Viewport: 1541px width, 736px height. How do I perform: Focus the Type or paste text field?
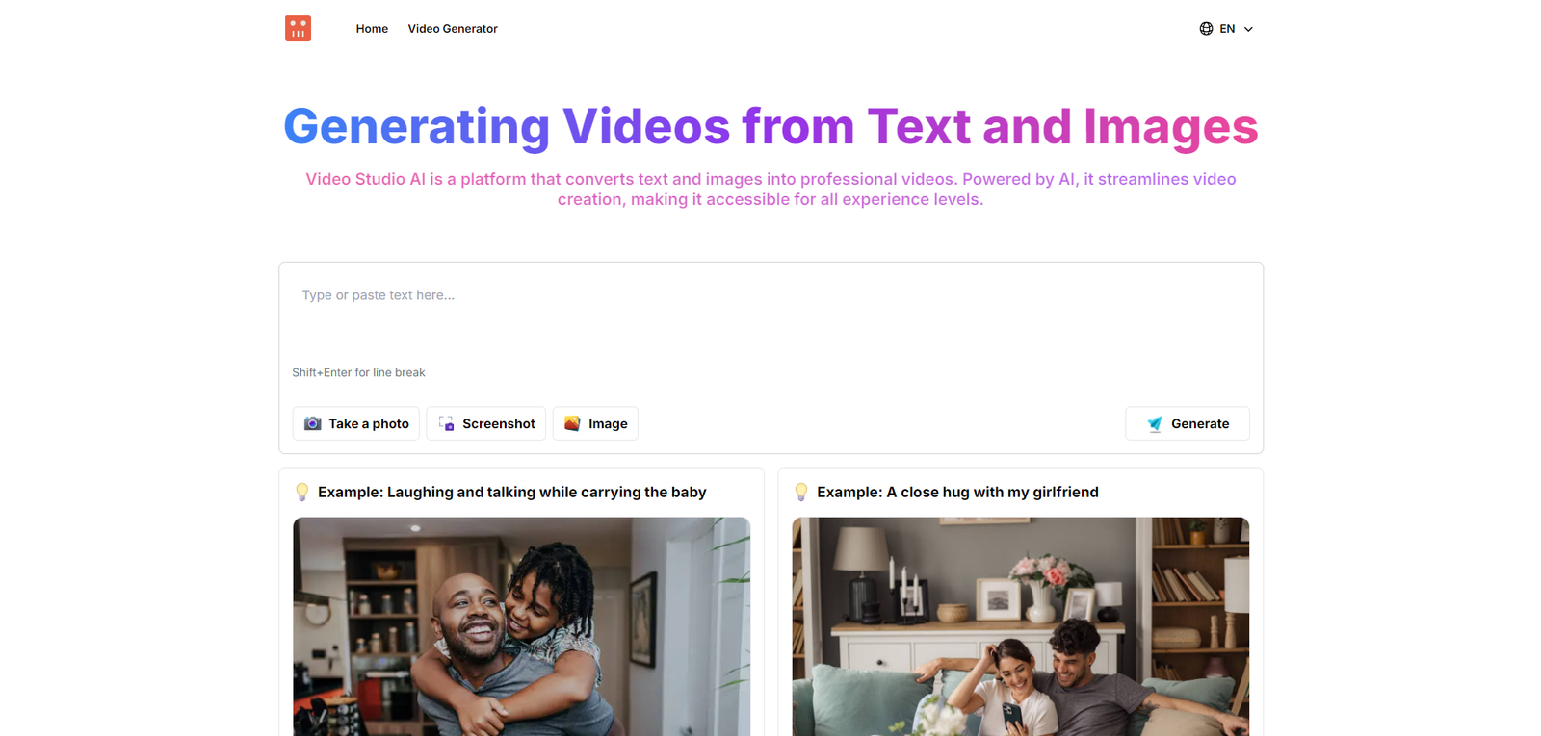click(770, 308)
